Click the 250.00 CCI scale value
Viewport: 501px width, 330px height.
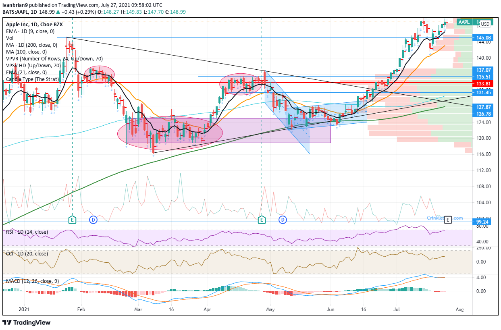[x=483, y=248]
